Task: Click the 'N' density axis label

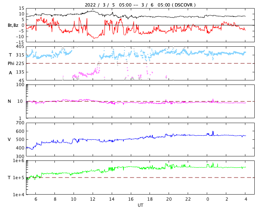Action: click(x=9, y=101)
